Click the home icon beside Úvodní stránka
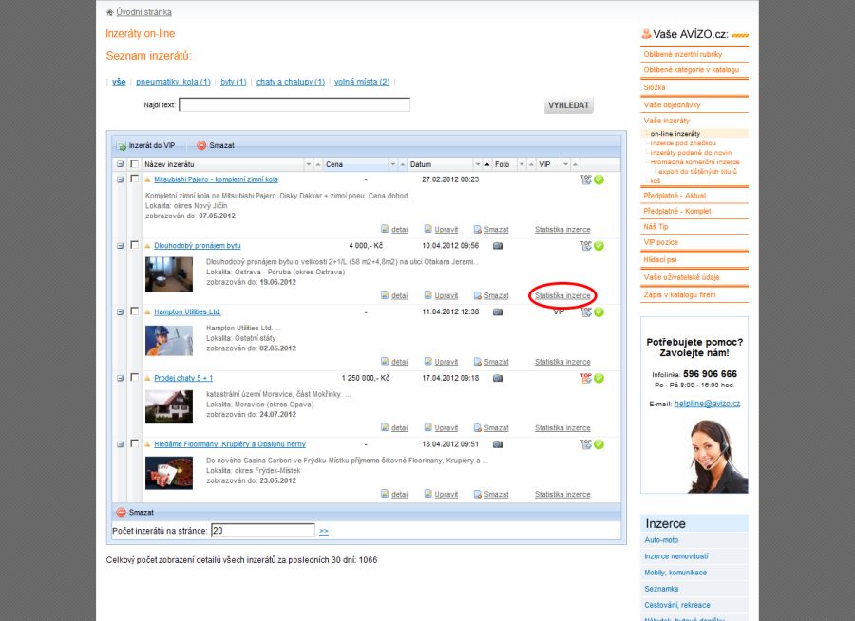The width and height of the screenshot is (855, 621). click(110, 12)
